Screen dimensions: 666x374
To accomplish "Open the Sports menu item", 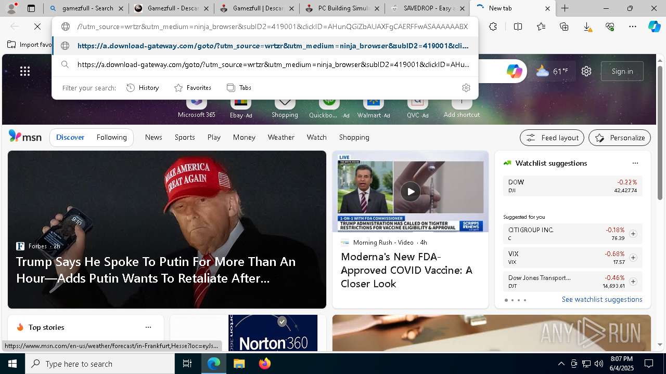I will (x=185, y=137).
